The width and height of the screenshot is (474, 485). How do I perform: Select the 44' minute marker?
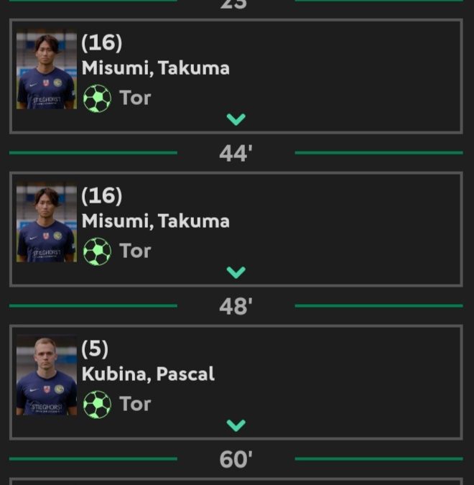coord(236,154)
